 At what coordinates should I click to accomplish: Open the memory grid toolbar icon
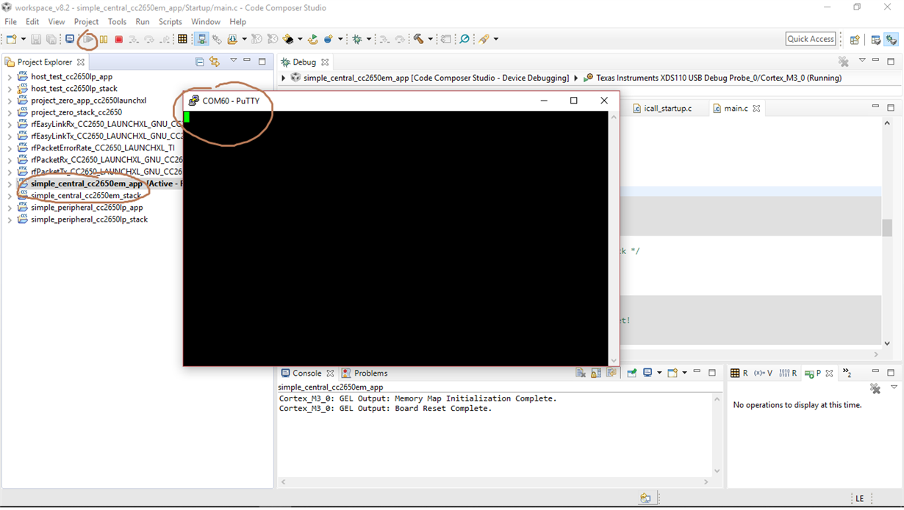[x=183, y=39]
